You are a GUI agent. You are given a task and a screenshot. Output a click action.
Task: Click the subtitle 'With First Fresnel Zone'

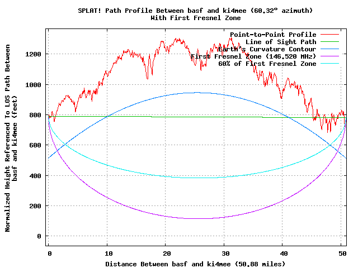point(196,18)
